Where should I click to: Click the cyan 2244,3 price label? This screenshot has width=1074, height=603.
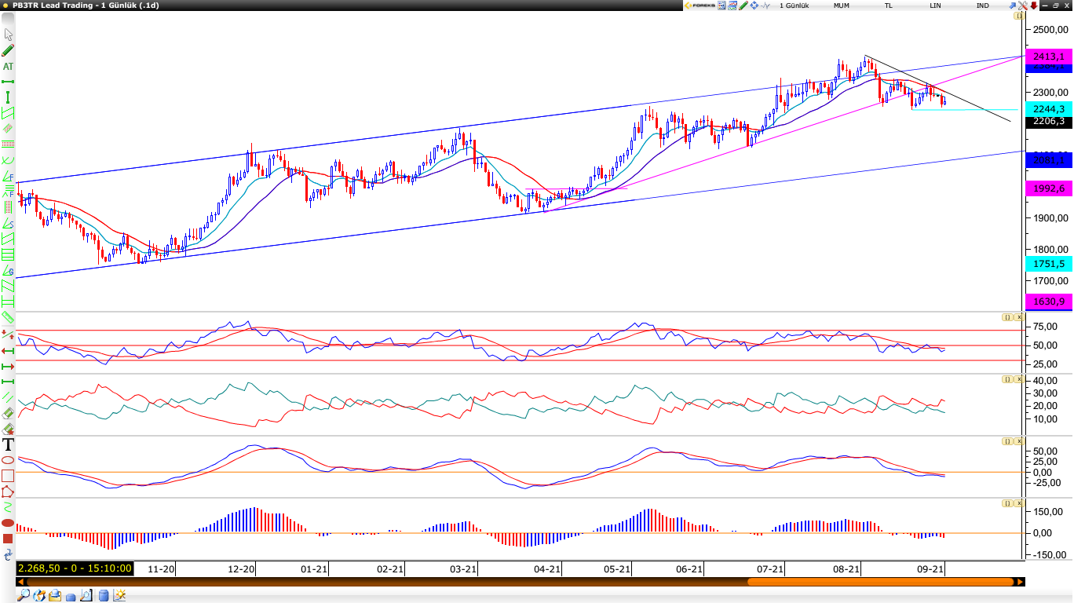1049,108
